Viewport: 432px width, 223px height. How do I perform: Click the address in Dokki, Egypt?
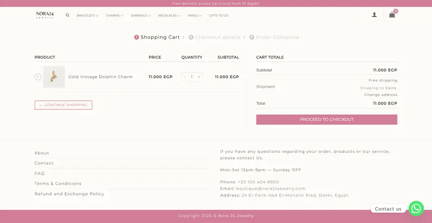pyautogui.click(x=295, y=195)
